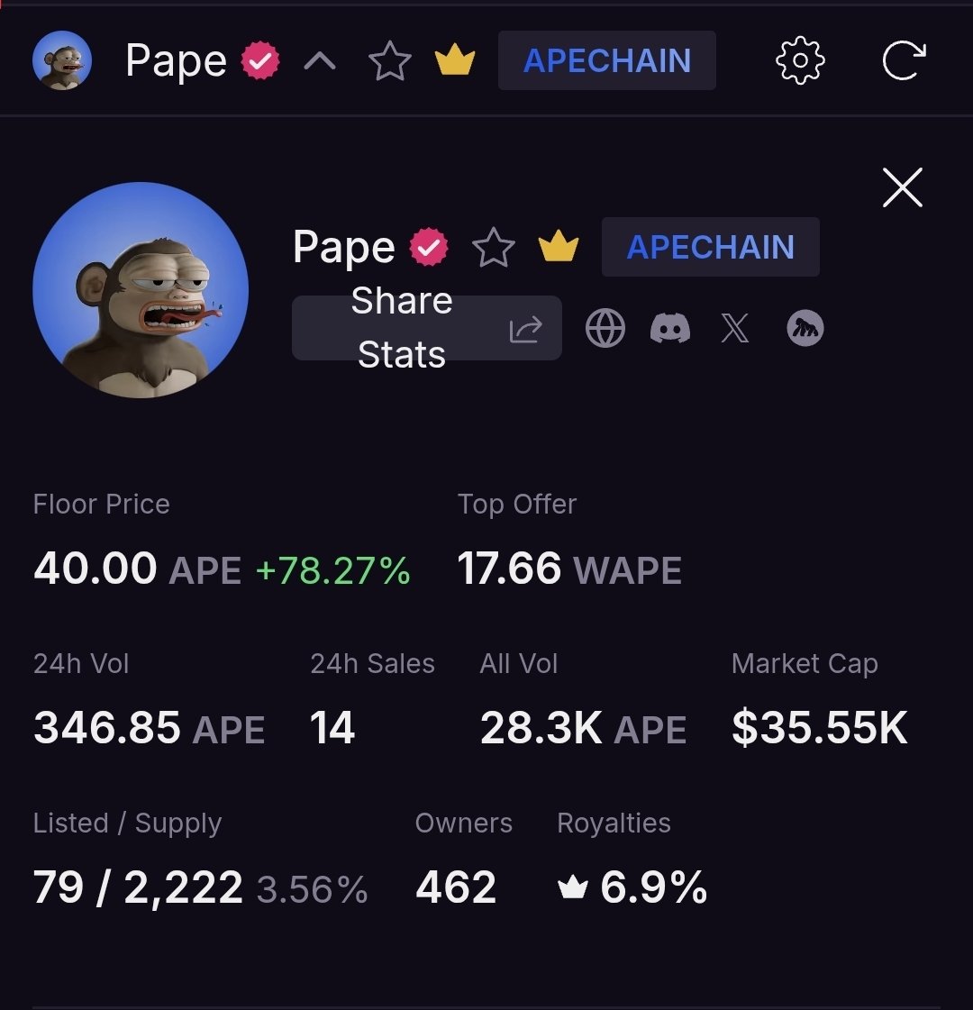Screen dimensions: 973x1010
Task: Open the X (Twitter) profile icon
Action: (735, 328)
